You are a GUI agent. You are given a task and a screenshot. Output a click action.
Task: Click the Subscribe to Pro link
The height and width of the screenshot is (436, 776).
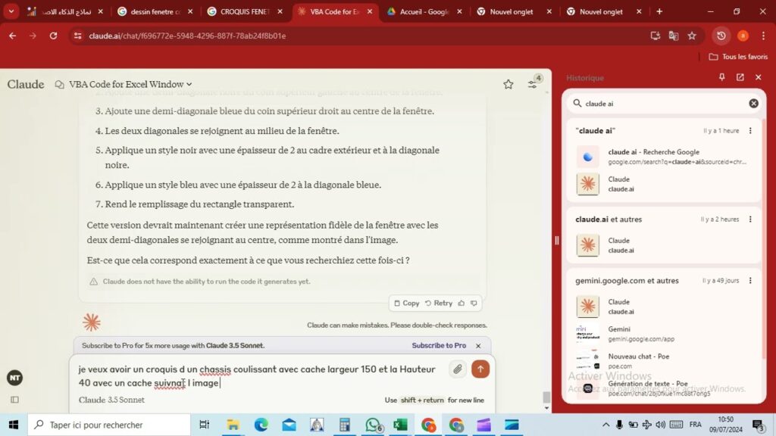pyautogui.click(x=439, y=345)
